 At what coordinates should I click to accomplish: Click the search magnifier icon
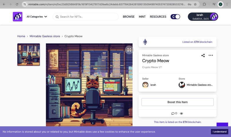click(x=57, y=17)
